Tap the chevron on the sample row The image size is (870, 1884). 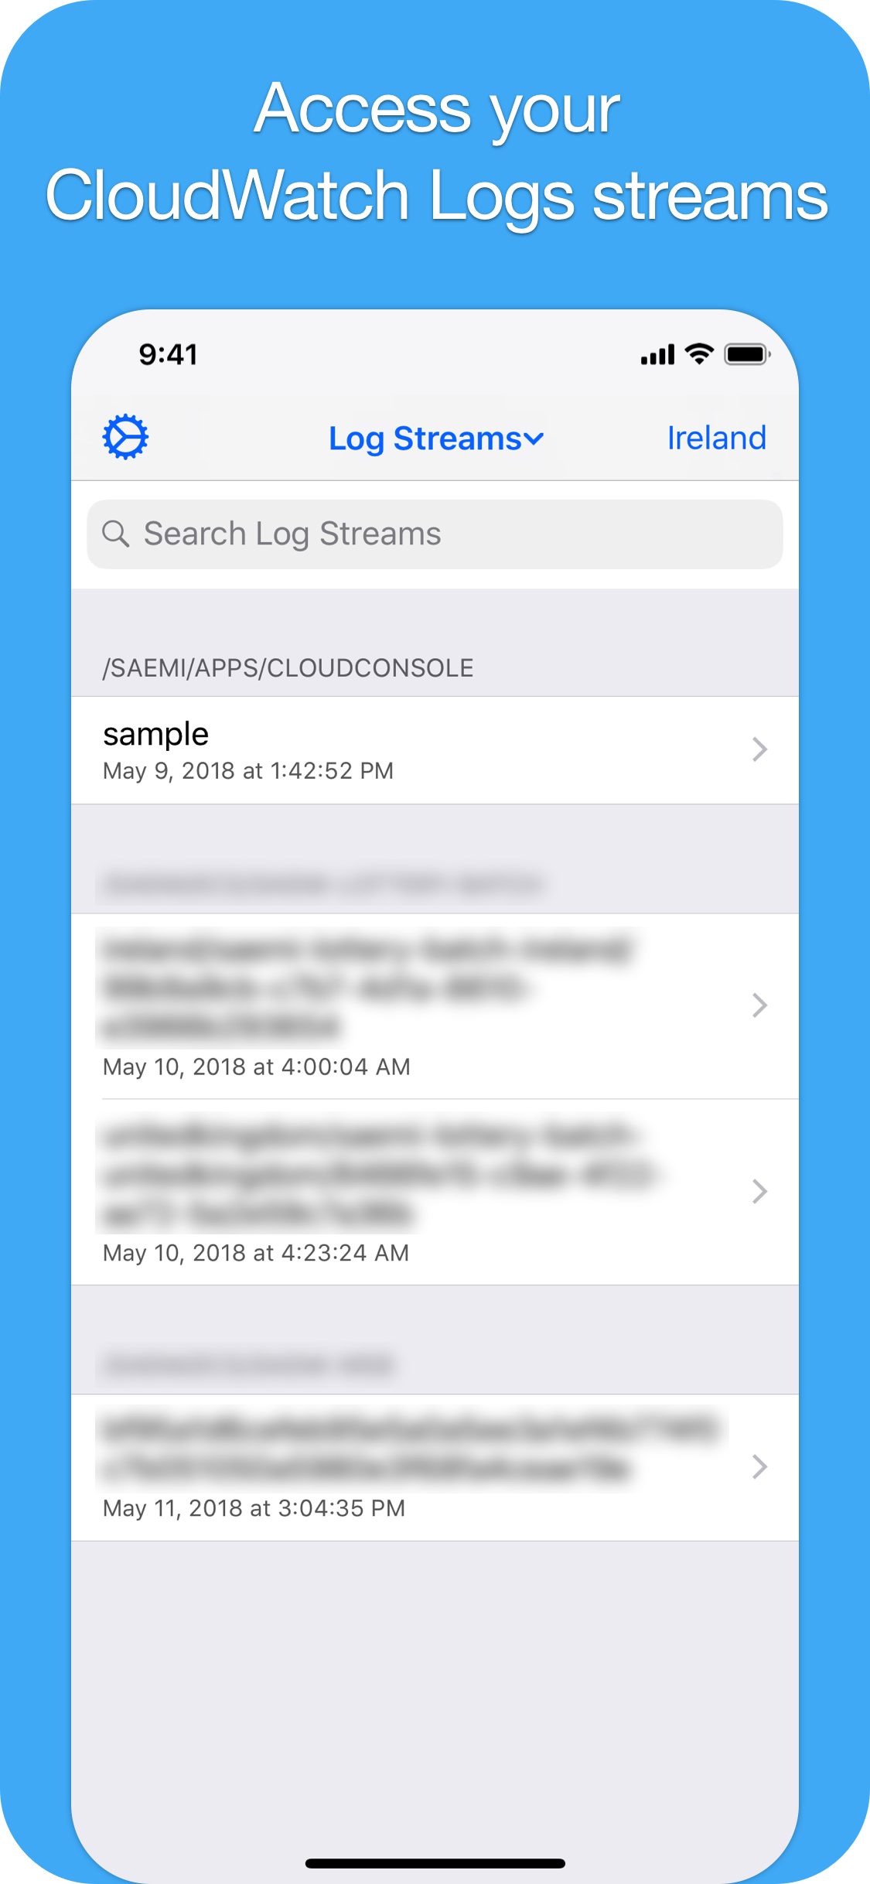click(759, 749)
